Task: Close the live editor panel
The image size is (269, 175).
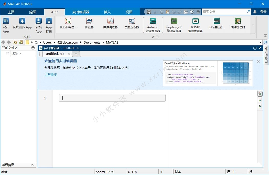Action: pos(260,48)
